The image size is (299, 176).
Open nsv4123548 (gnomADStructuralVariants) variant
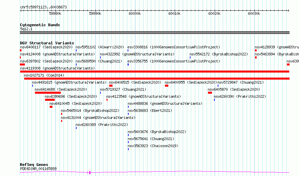(x=143, y=96)
